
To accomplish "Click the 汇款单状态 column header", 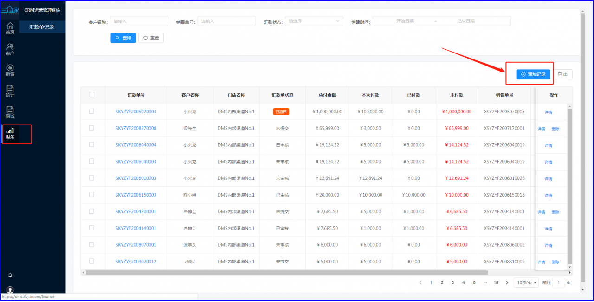I will [x=282, y=95].
